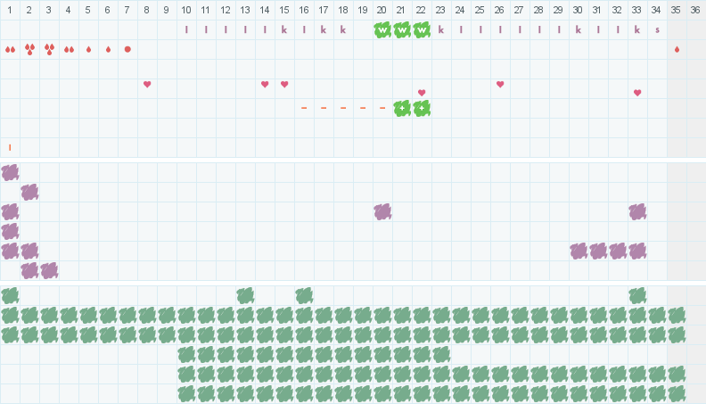Click the small red mark below day 1
The width and height of the screenshot is (706, 404).
point(10,147)
